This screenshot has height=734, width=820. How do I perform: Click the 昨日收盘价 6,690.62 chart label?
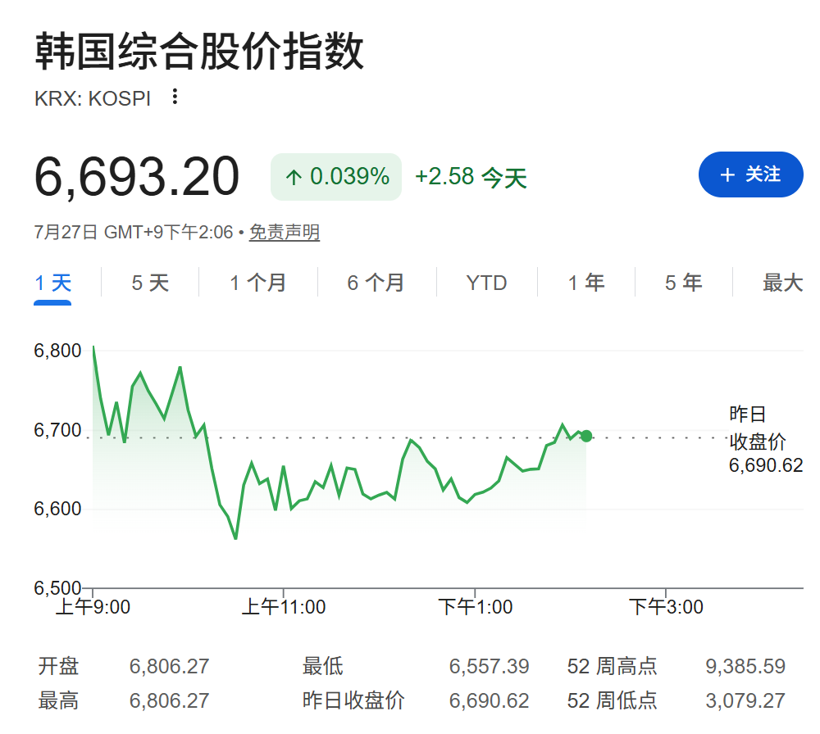pyautogui.click(x=766, y=439)
